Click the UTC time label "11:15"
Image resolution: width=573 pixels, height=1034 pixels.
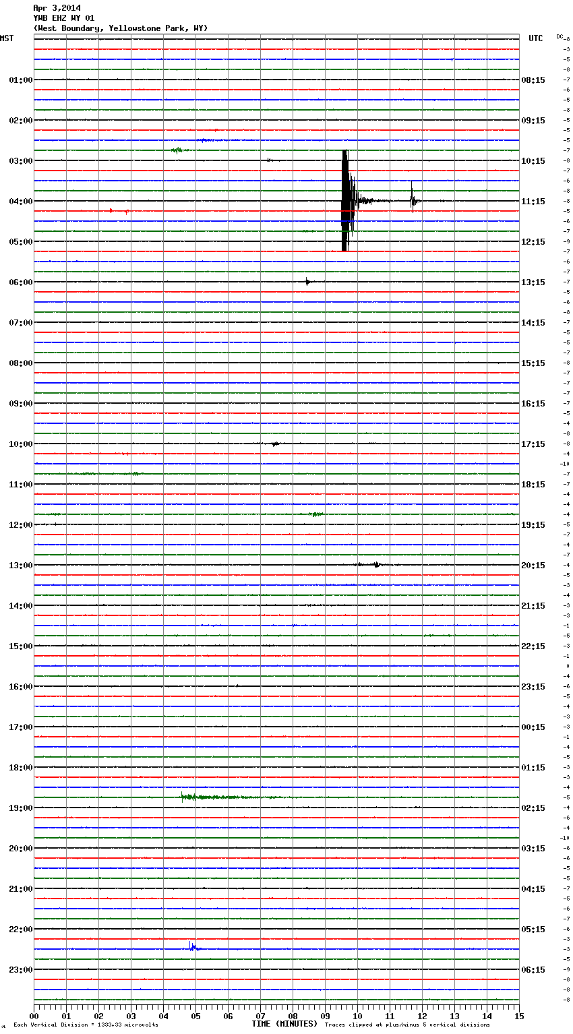[x=533, y=202]
